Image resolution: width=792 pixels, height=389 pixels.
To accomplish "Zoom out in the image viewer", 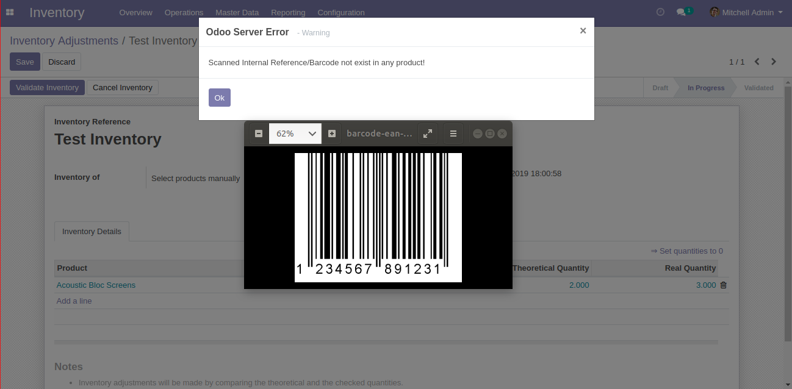I will tap(259, 134).
